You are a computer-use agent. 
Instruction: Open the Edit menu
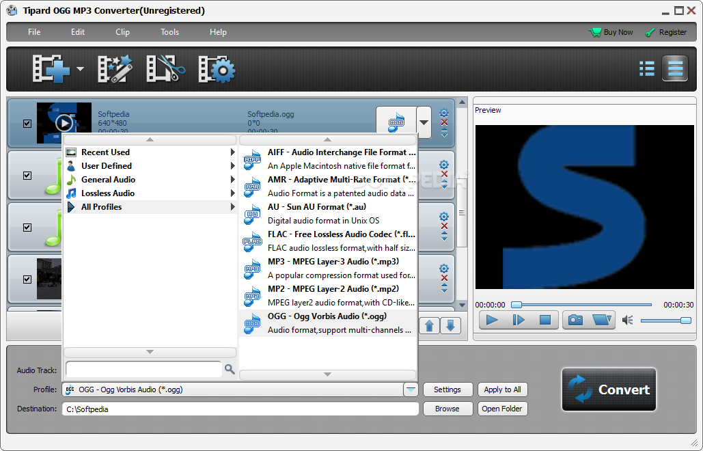pyautogui.click(x=78, y=32)
